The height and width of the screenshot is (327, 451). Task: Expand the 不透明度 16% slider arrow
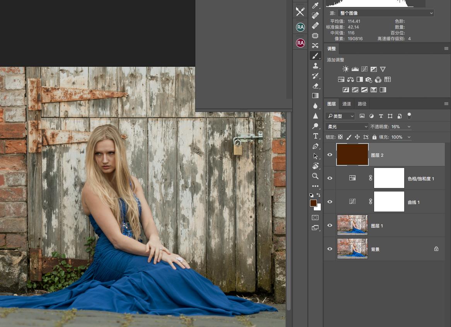(x=409, y=127)
